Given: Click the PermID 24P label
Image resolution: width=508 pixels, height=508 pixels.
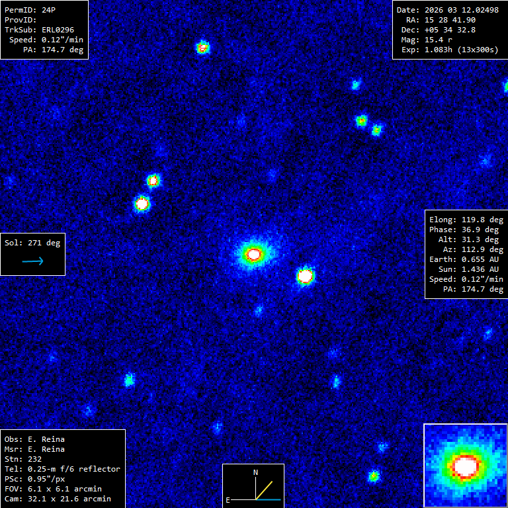Looking at the screenshot, I should 30,10.
